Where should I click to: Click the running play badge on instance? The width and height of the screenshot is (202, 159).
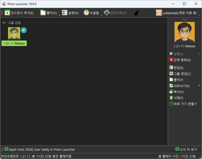(24, 30)
